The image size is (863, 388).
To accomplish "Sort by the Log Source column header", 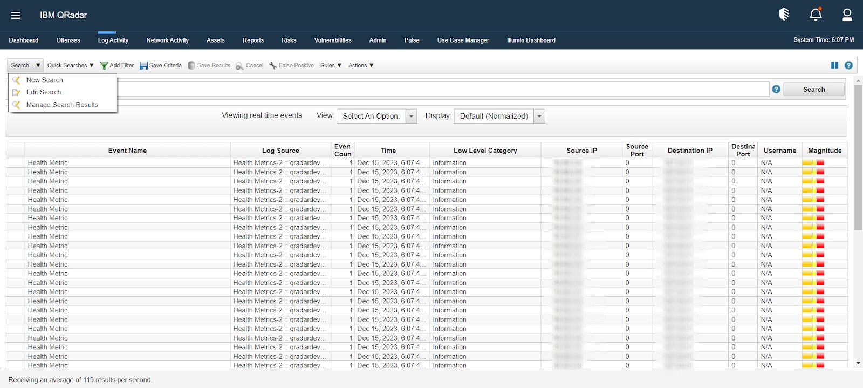I will [x=280, y=151].
